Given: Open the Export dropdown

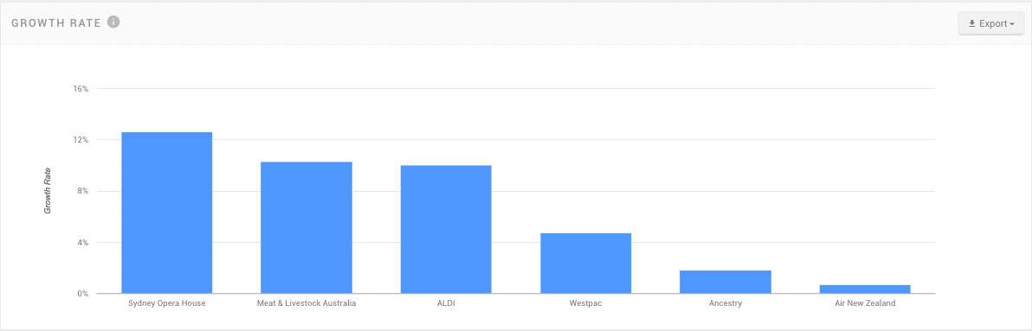Looking at the screenshot, I should pyautogui.click(x=991, y=23).
